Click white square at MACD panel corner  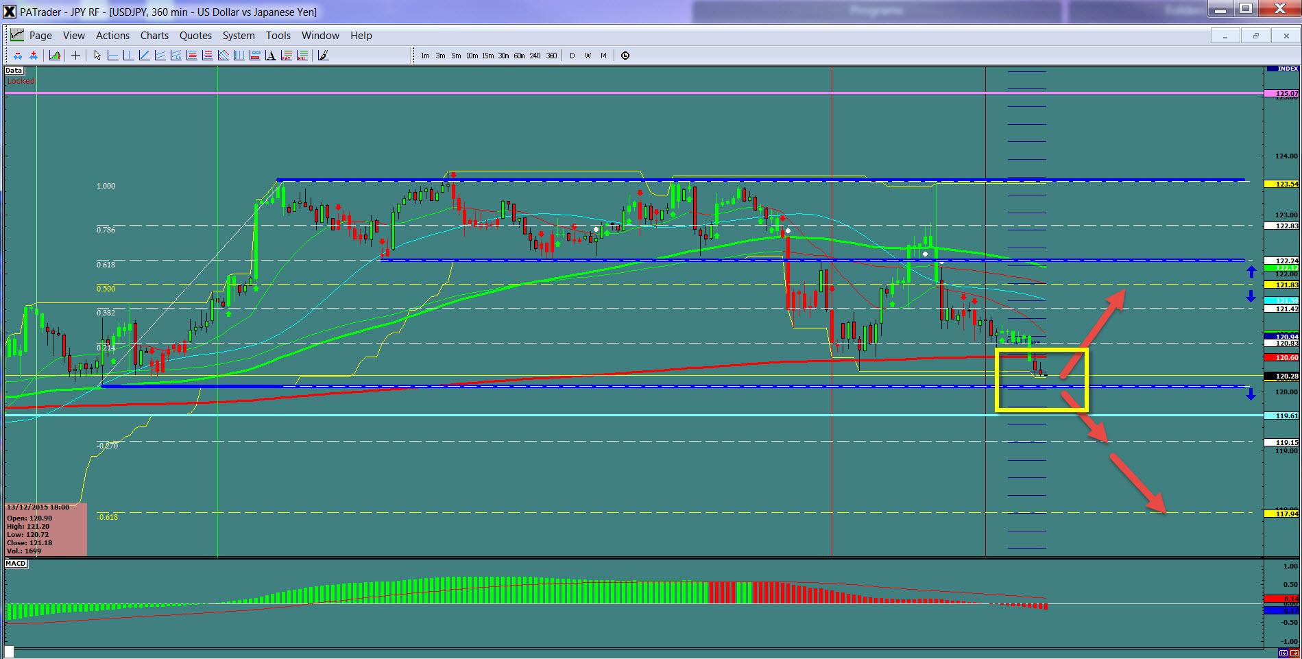(10, 651)
